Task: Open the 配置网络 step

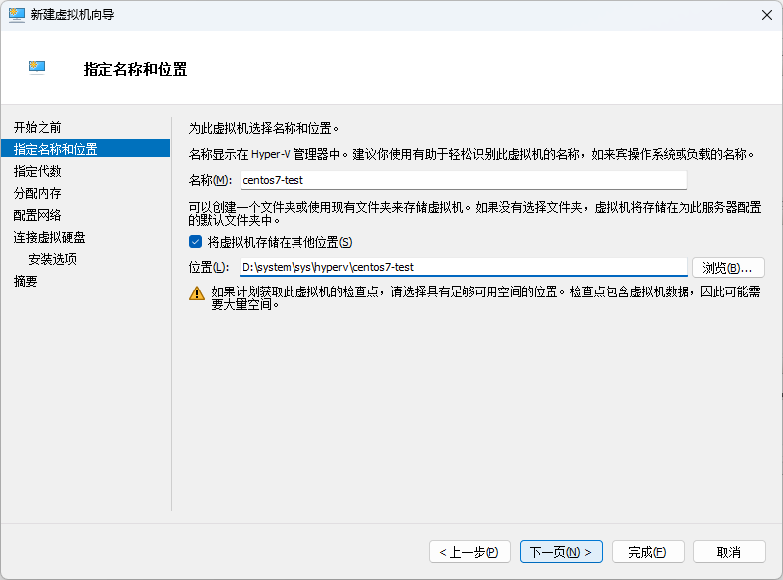Action: [37, 215]
